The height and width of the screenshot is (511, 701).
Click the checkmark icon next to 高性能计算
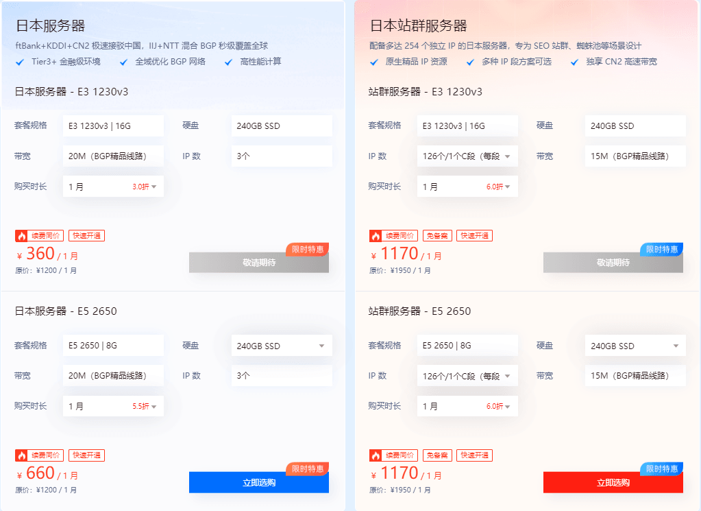click(228, 61)
